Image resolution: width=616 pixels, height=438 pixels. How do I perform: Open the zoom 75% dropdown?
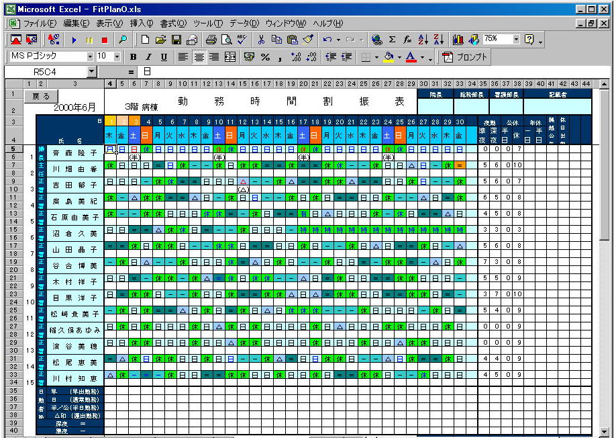(x=516, y=40)
